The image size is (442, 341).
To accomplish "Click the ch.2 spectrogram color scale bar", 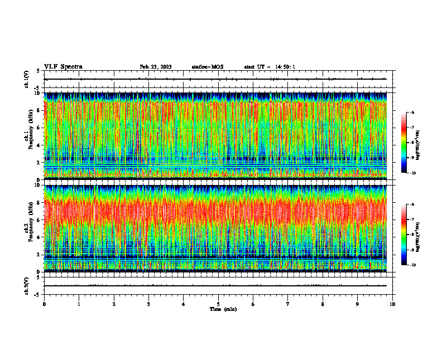I will [x=403, y=235].
